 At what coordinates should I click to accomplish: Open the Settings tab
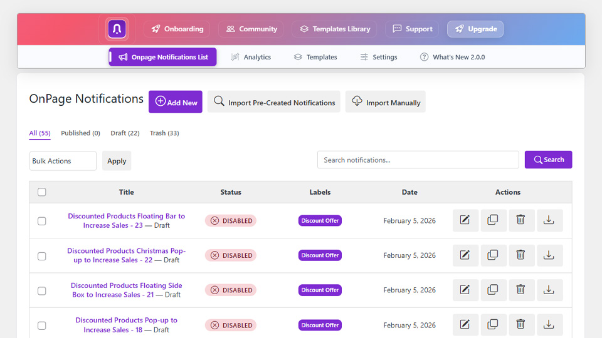pyautogui.click(x=378, y=57)
